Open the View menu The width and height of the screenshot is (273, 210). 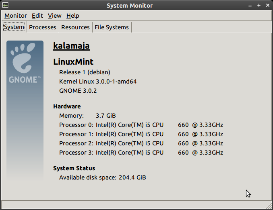pos(55,16)
